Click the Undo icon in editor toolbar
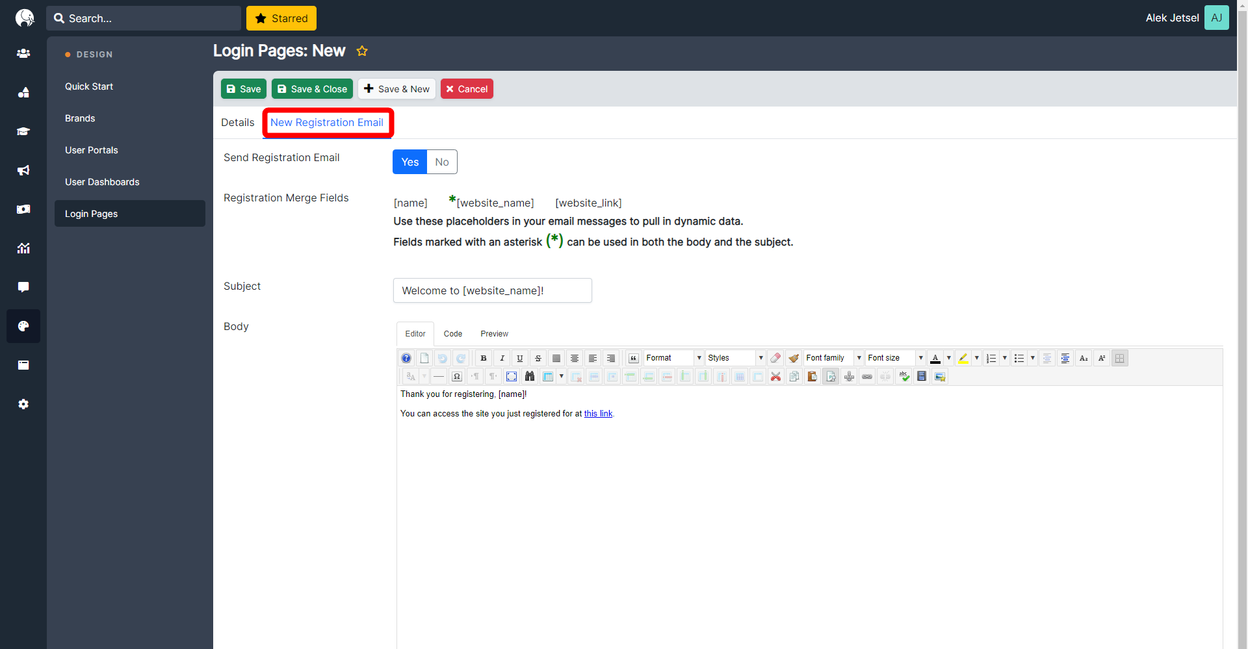1248x649 pixels. (x=443, y=358)
